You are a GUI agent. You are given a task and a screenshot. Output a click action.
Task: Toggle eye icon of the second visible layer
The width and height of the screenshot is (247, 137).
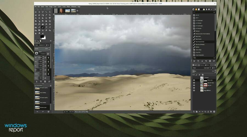[x=194, y=83]
